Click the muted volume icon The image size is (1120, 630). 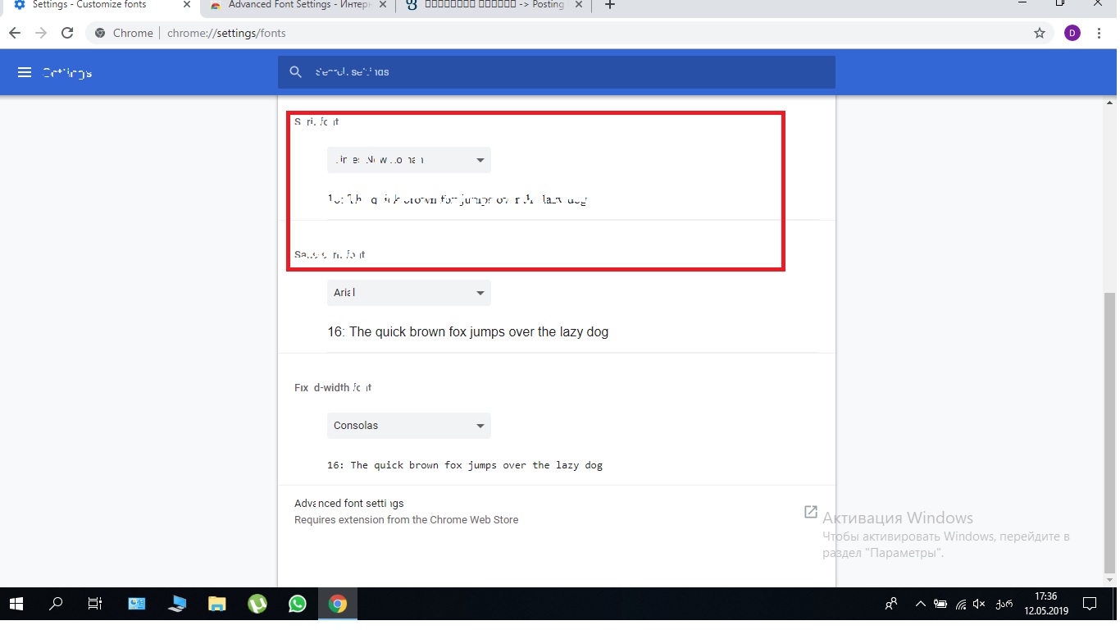point(979,605)
